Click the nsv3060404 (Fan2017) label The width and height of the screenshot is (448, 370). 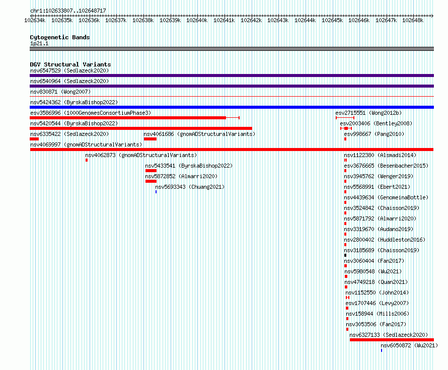click(374, 261)
